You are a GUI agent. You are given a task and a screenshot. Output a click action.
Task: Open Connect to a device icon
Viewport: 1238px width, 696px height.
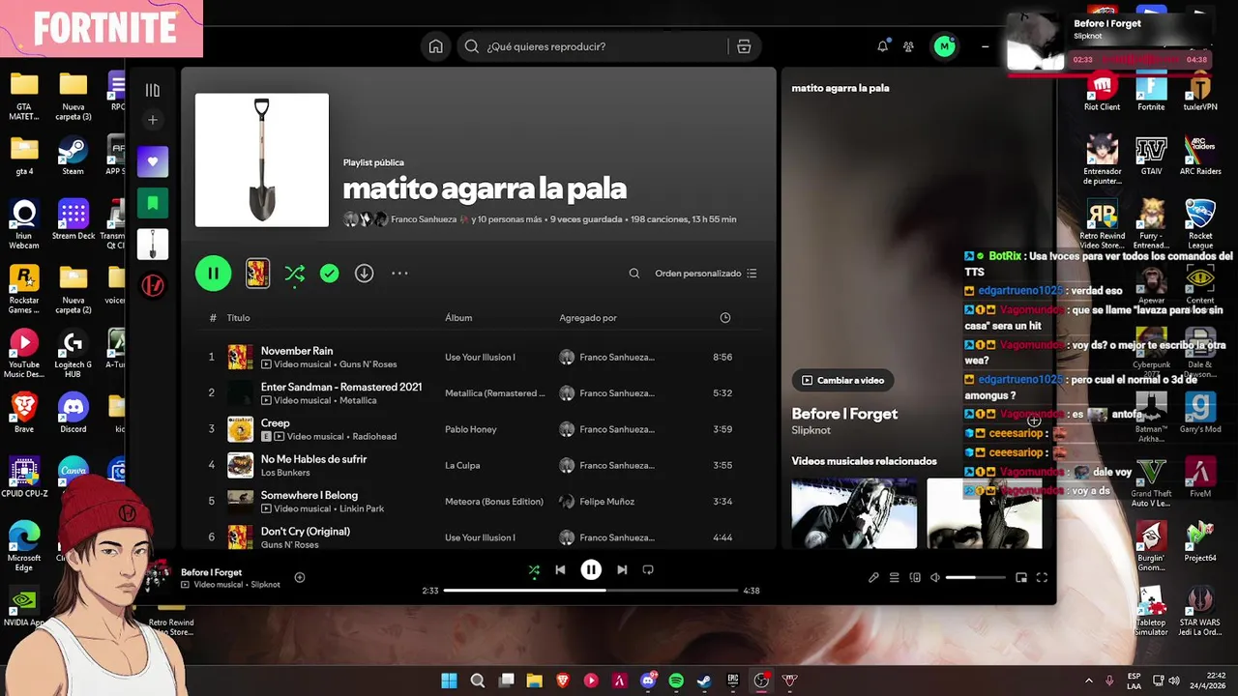pyautogui.click(x=915, y=578)
